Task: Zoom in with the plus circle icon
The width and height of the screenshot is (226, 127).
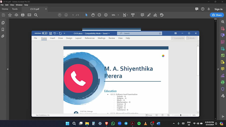Action: tap(106, 15)
